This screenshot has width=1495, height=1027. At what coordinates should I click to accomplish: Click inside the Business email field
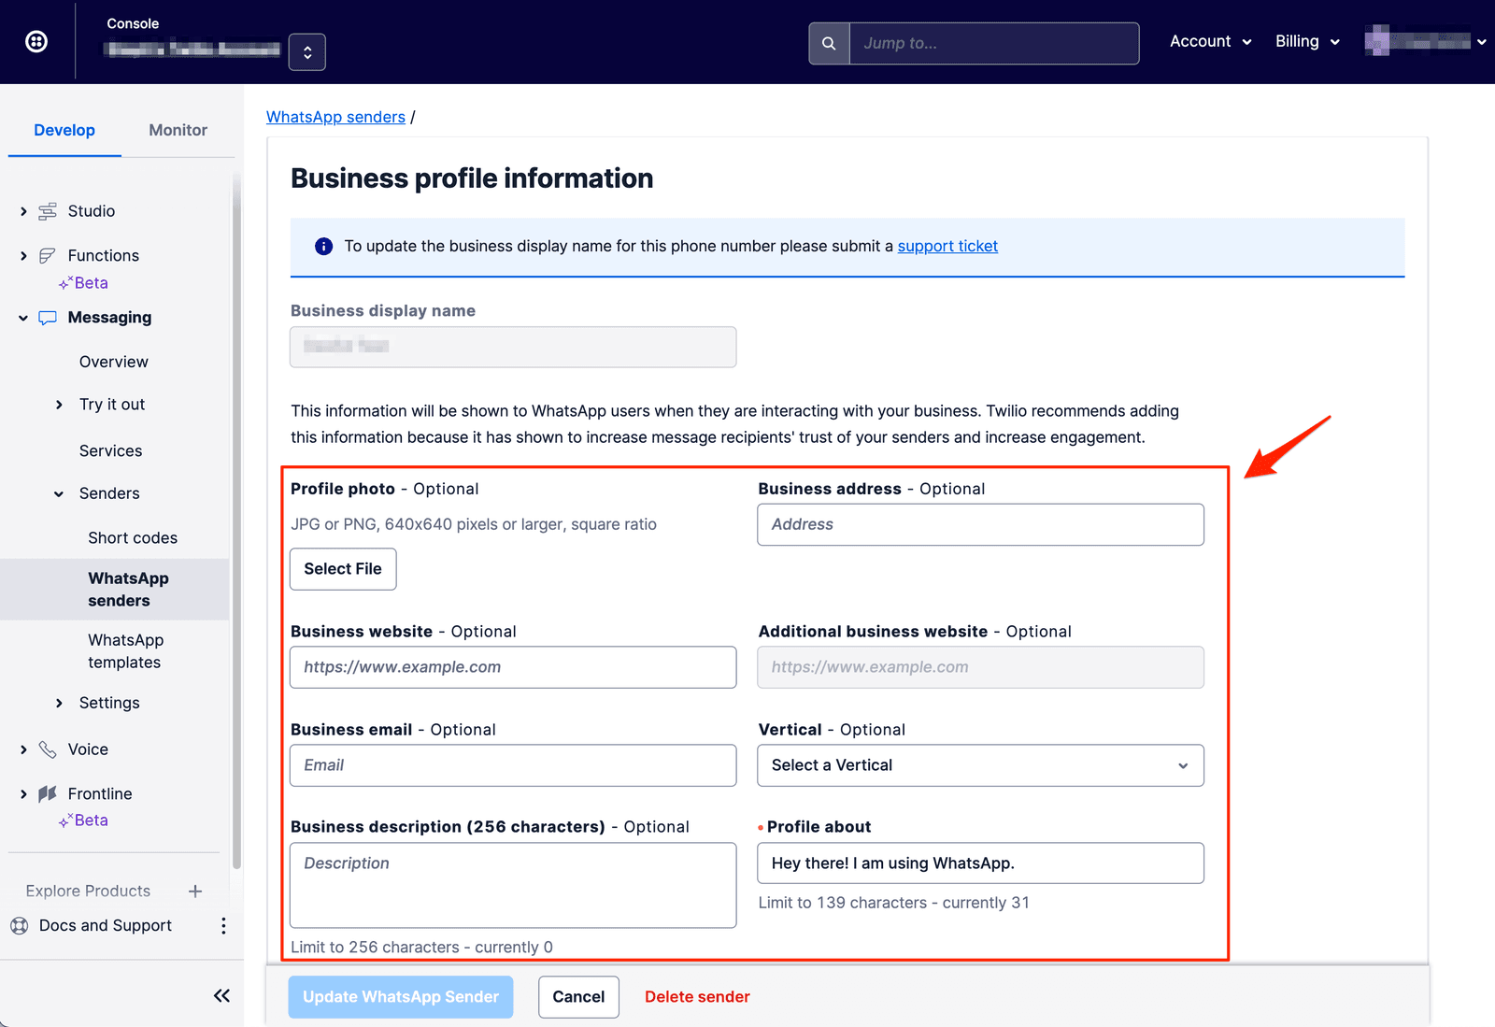(x=512, y=764)
